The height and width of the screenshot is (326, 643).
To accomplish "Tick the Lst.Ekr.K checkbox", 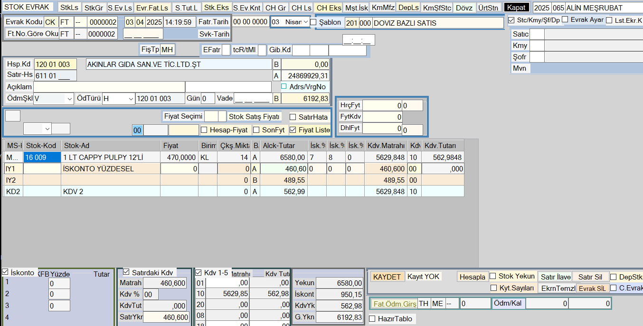I will pos(609,20).
